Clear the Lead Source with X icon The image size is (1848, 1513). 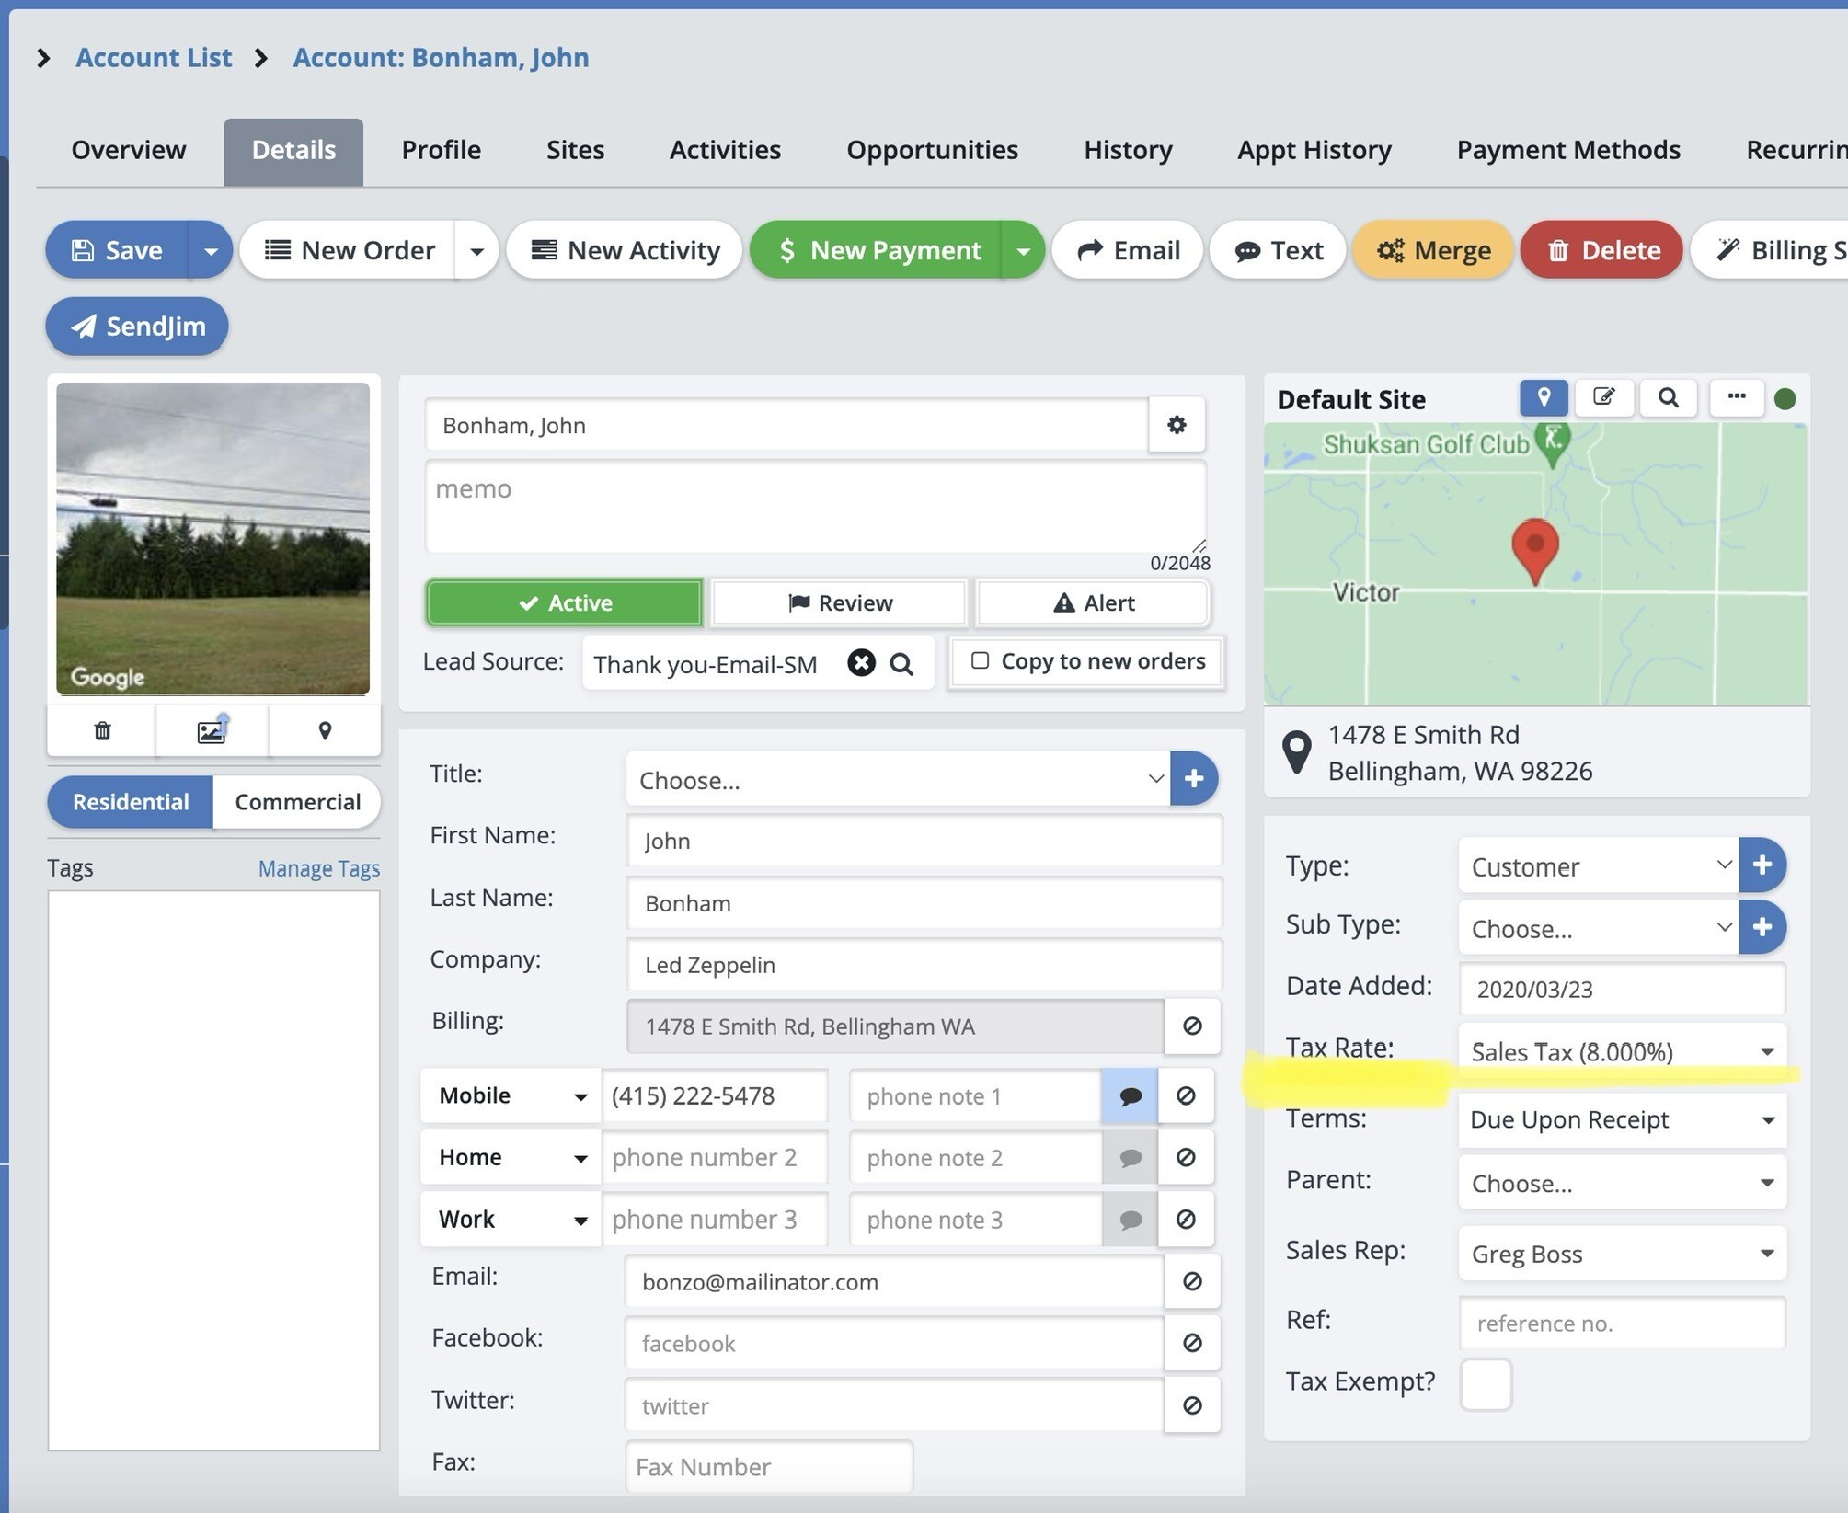click(x=861, y=663)
